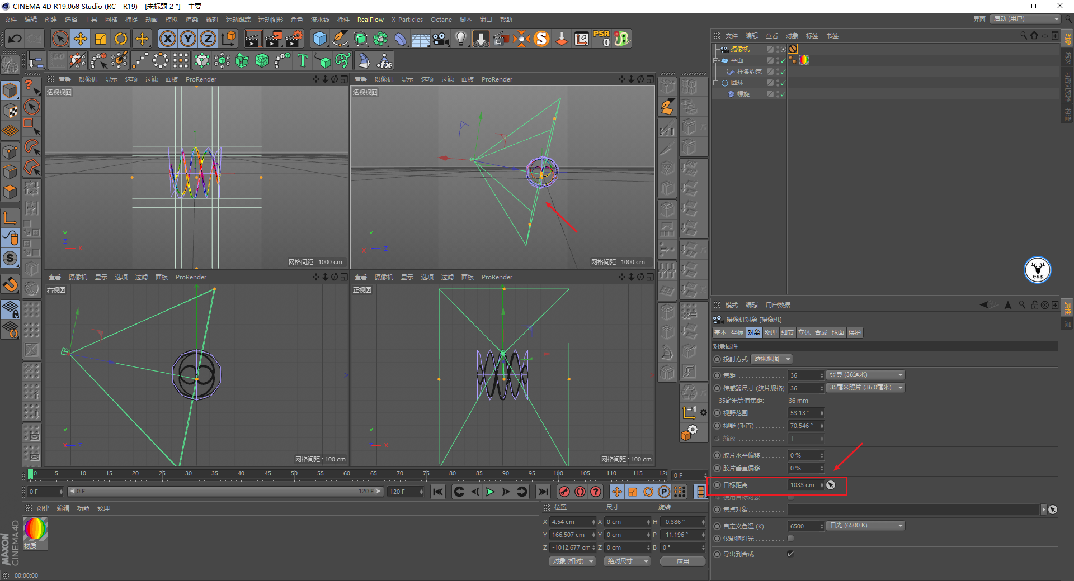Toggle 焦距 animation radio dot
The height and width of the screenshot is (581, 1074).
(717, 375)
